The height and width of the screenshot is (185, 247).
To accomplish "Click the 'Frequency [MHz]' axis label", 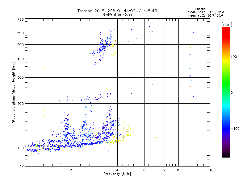I will (117, 174).
